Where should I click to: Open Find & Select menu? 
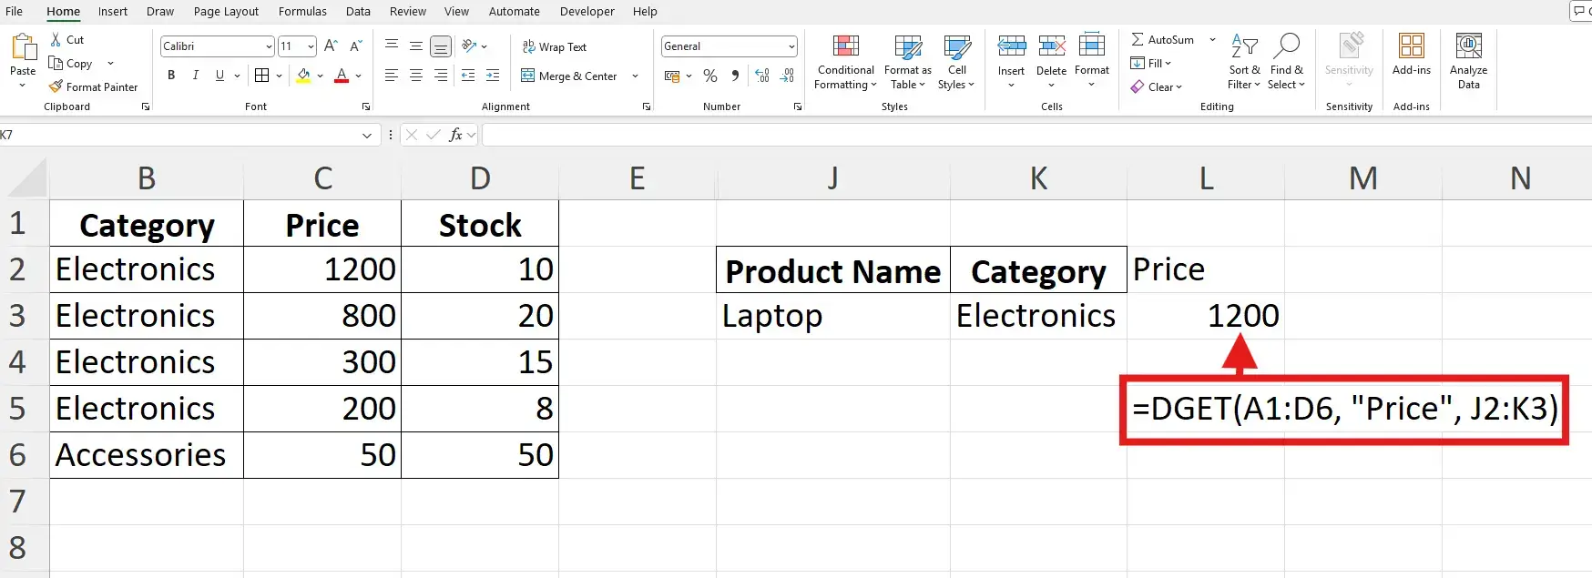1286,62
